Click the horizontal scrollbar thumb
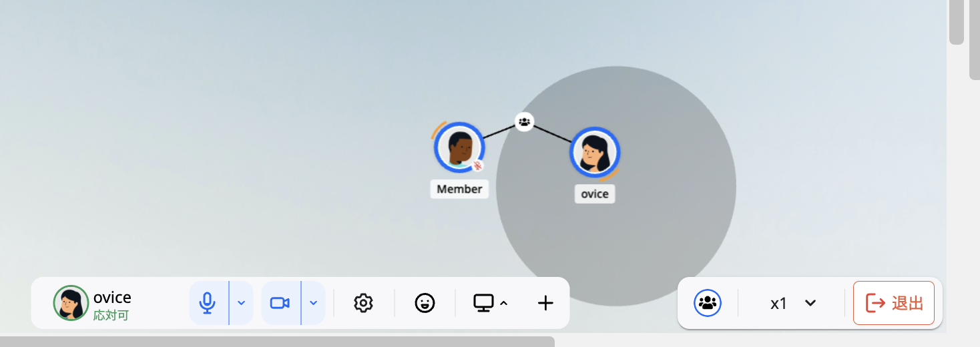 coord(277,342)
